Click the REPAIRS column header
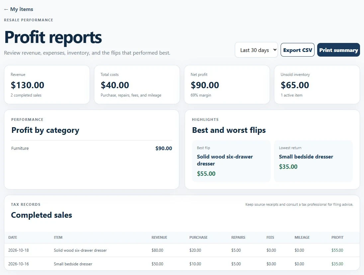Image resolution: width=364 pixels, height=275 pixels. [x=238, y=237]
